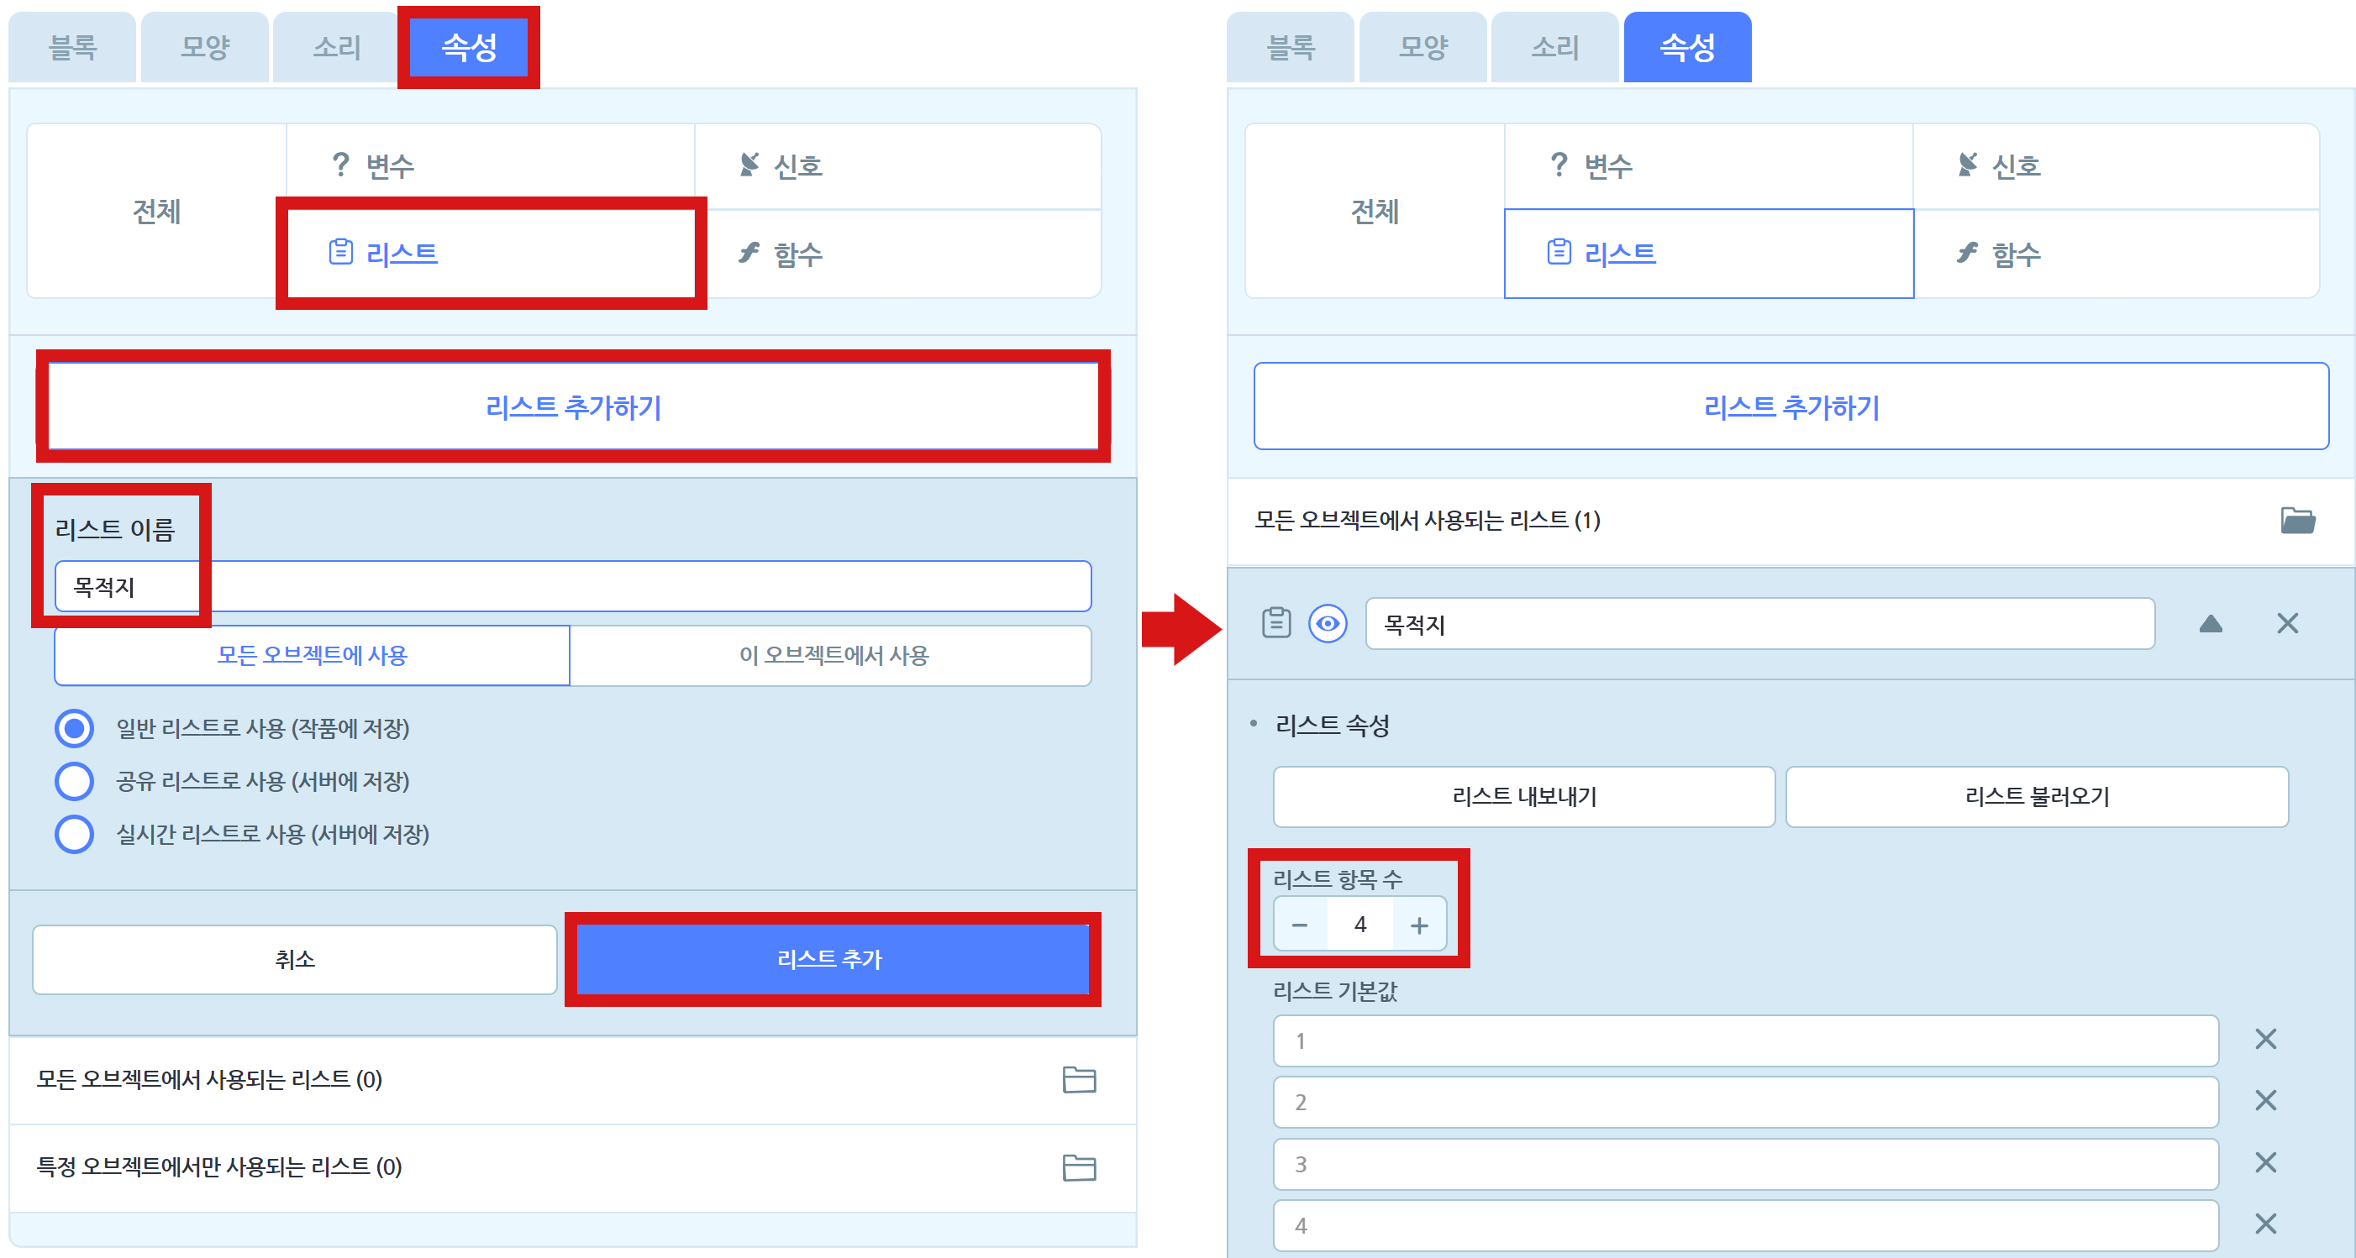2356x1258 pixels.
Task: Click the blue 리스트 추가 button
Action: [833, 959]
